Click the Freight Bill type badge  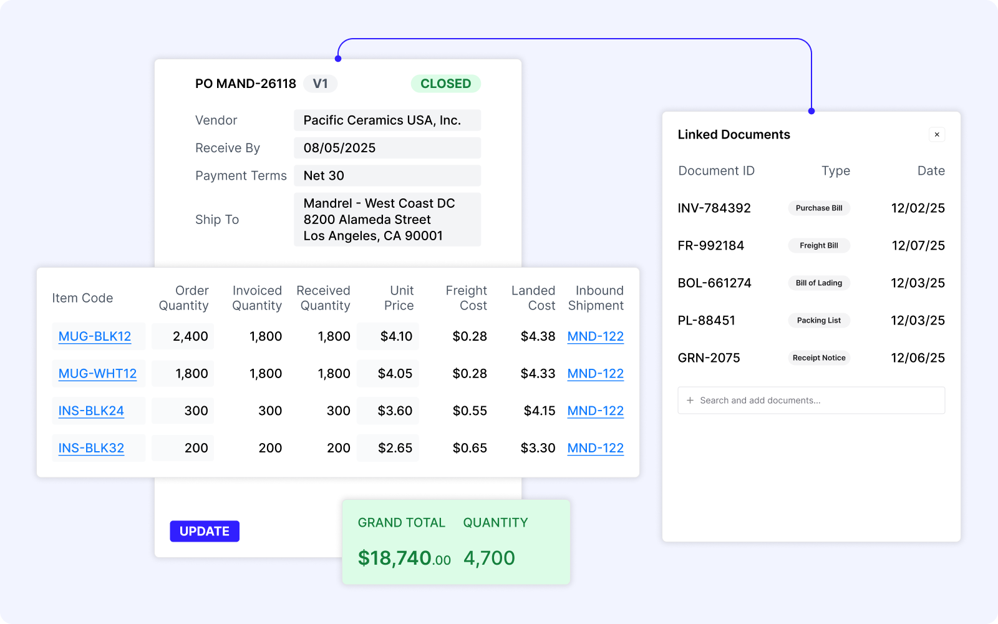point(819,245)
